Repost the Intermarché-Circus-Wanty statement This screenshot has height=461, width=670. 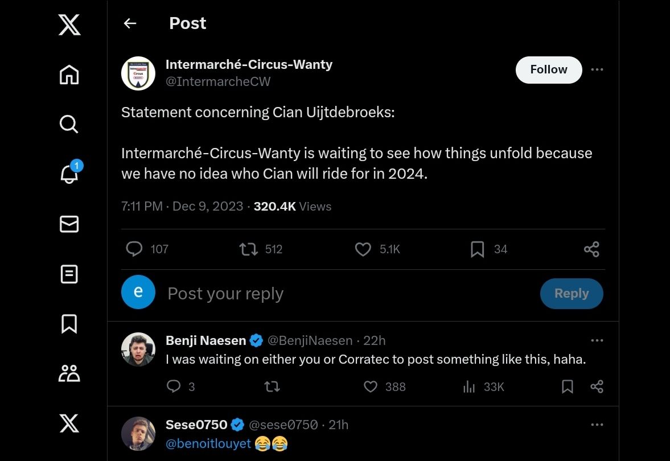click(x=249, y=249)
